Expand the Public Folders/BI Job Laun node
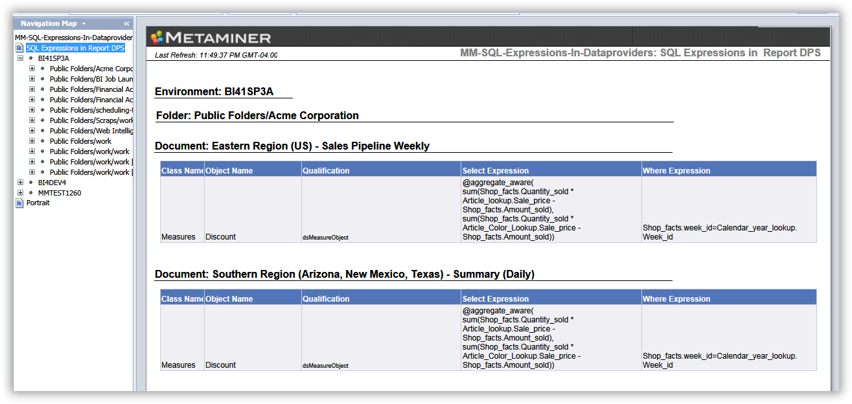Viewport: 852px width, 404px height. click(x=32, y=78)
